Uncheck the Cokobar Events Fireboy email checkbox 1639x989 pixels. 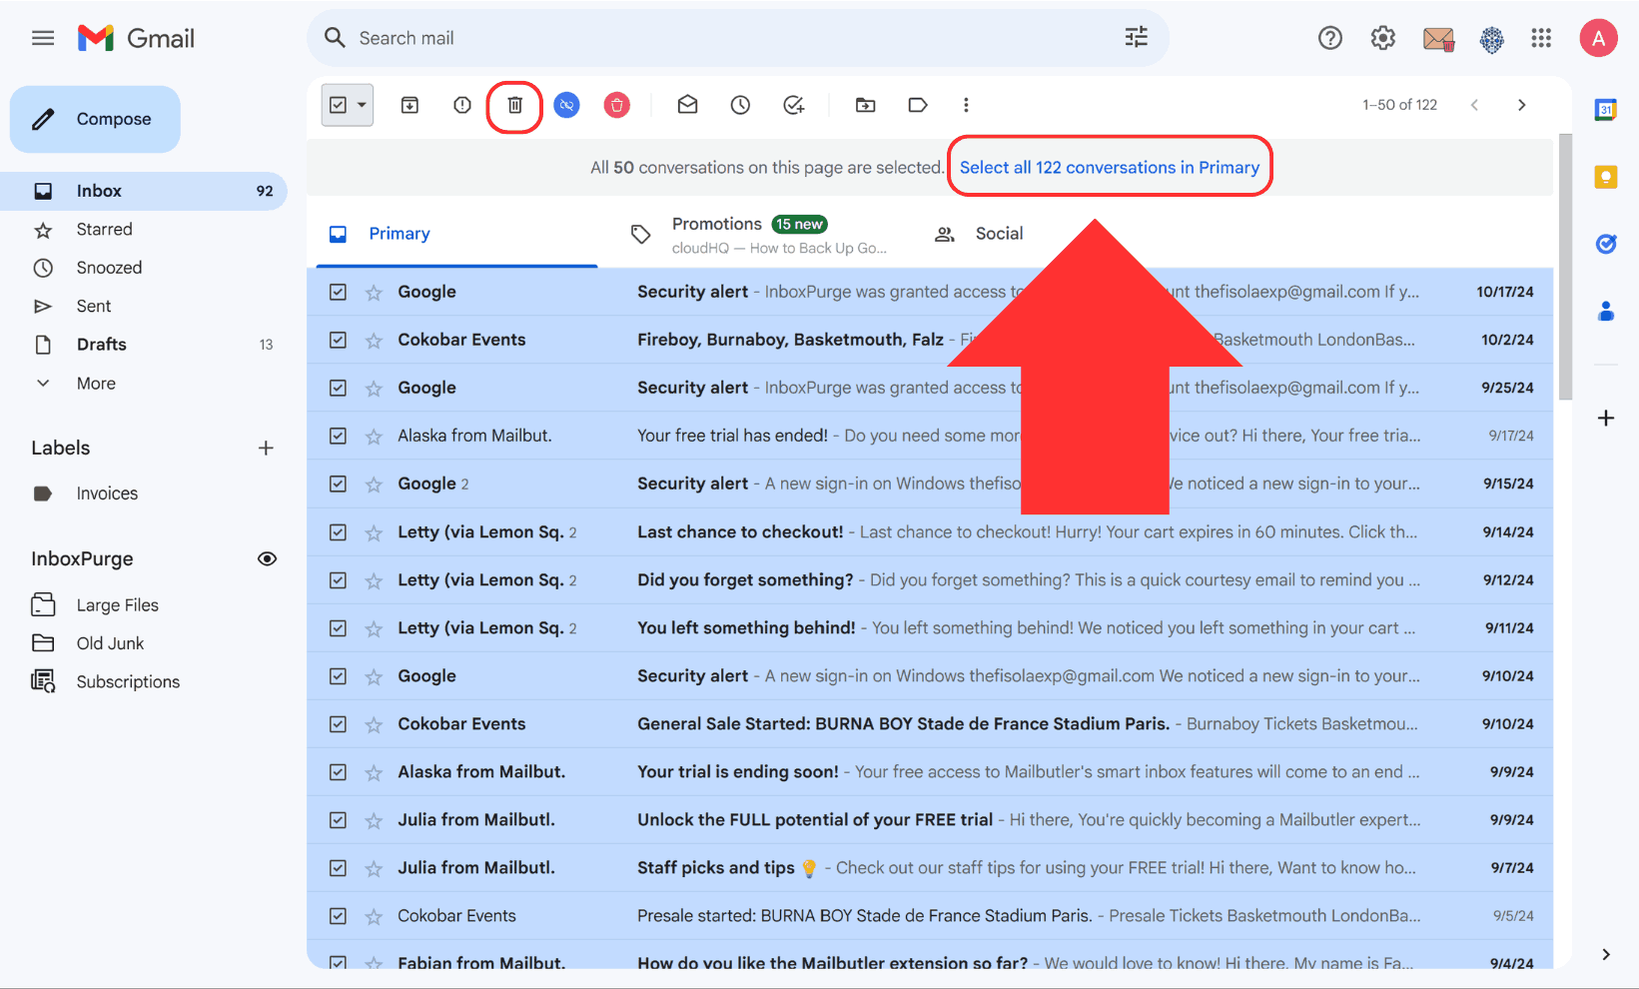click(339, 340)
